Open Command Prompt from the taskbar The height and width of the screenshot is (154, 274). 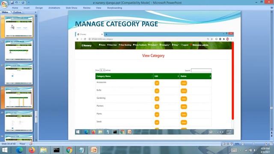pos(57,150)
